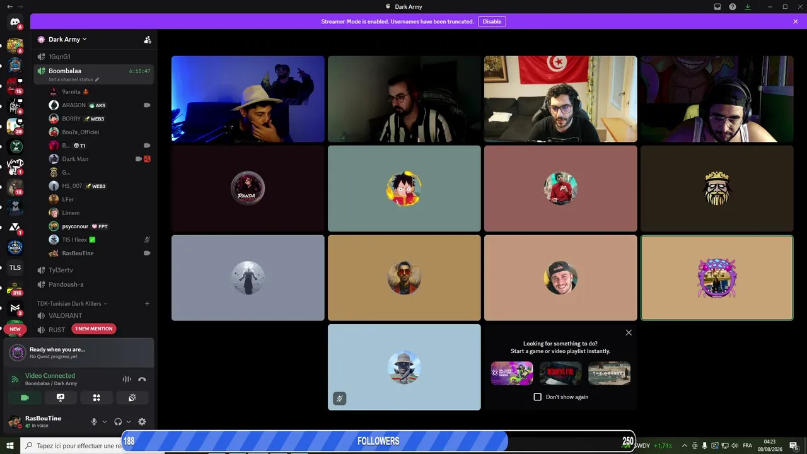Join the Pandoush-a voice channel
807x454 pixels.
pyautogui.click(x=93, y=284)
